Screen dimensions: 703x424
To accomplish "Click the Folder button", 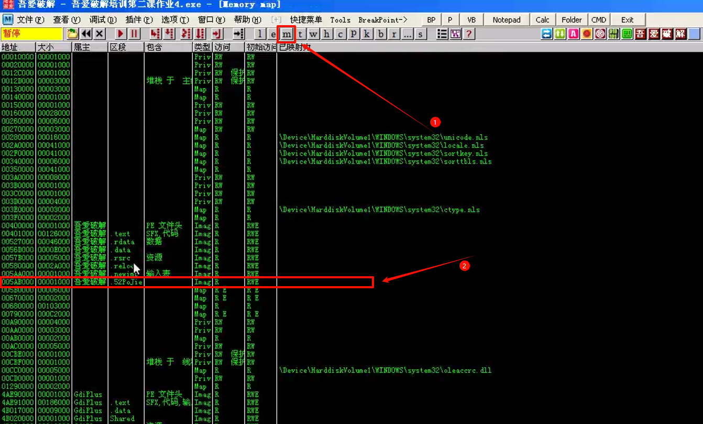I will [572, 20].
